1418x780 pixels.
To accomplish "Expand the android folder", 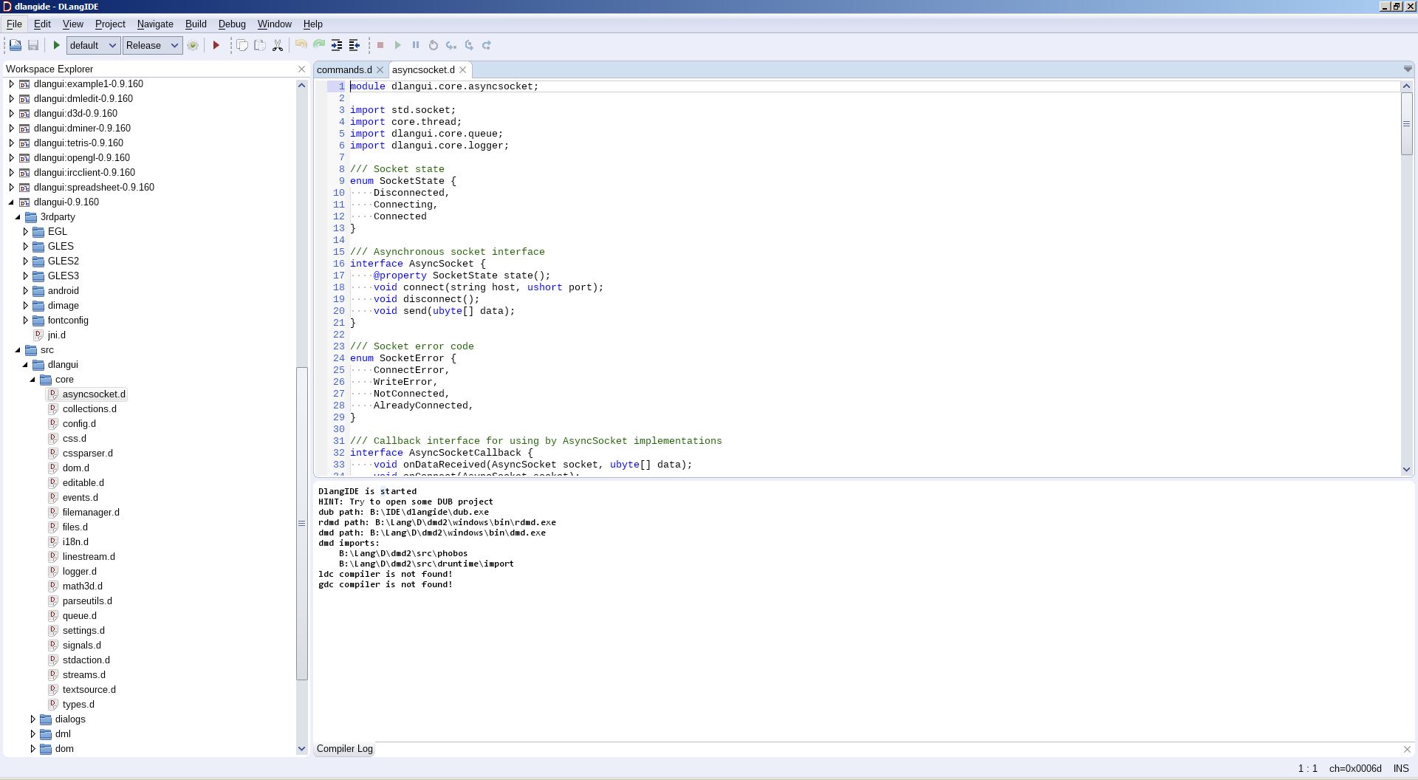I will click(26, 290).
